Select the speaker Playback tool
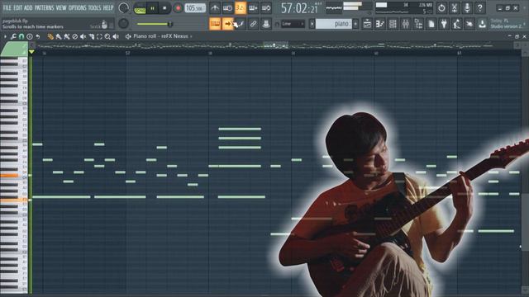The image size is (529, 297). 116,36
